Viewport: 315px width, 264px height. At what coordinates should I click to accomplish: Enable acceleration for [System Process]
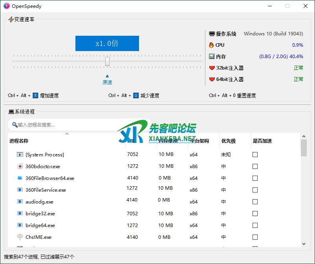click(x=255, y=155)
